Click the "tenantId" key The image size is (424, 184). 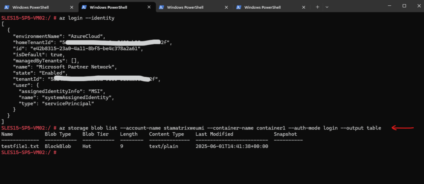click(28, 79)
